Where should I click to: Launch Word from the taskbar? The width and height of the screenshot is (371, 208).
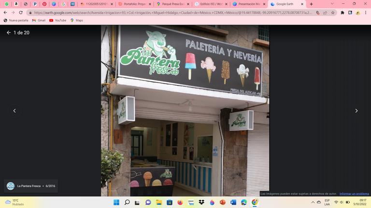coord(233,202)
